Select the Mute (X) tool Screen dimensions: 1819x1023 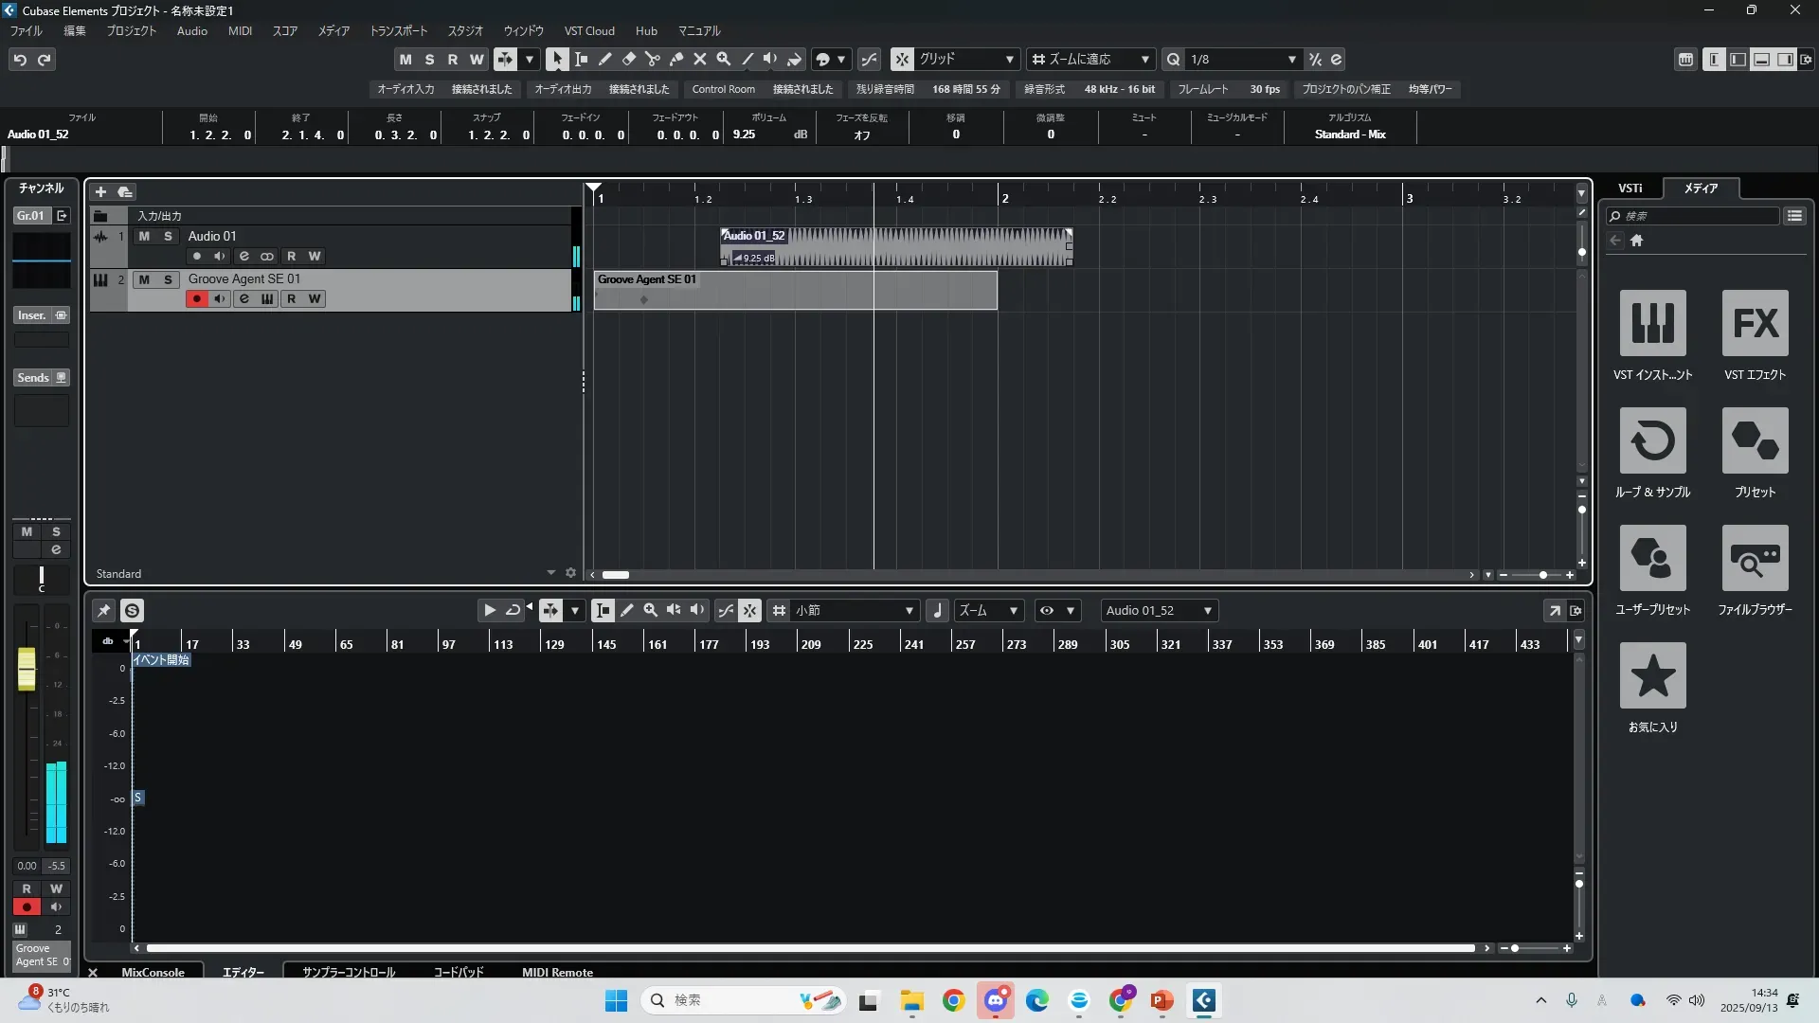click(x=700, y=60)
